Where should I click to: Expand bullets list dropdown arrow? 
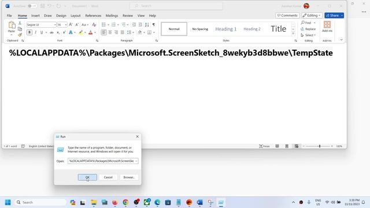pos(108,25)
